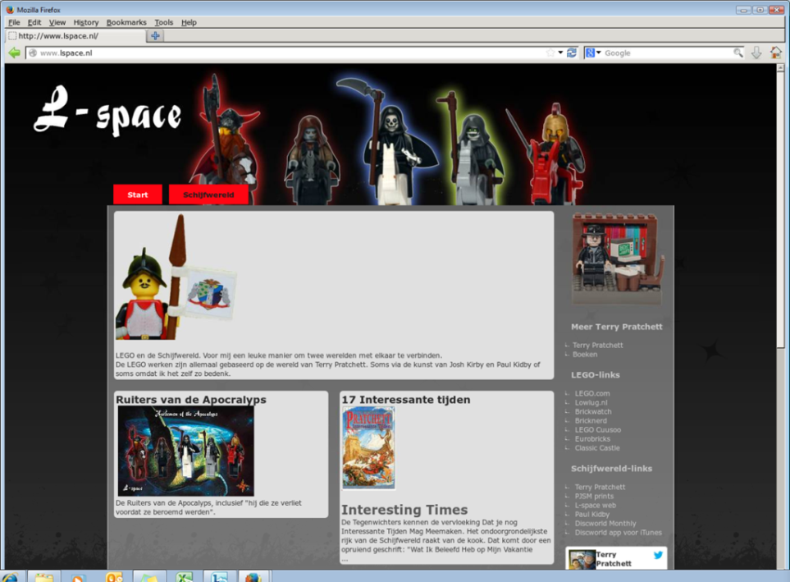Open the LEGO.com link

(x=592, y=393)
